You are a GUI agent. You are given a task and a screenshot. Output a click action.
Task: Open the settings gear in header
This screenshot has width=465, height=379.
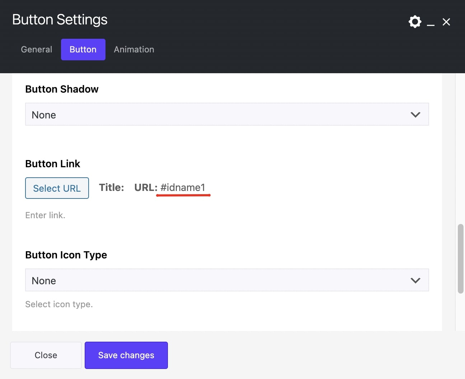coord(415,22)
